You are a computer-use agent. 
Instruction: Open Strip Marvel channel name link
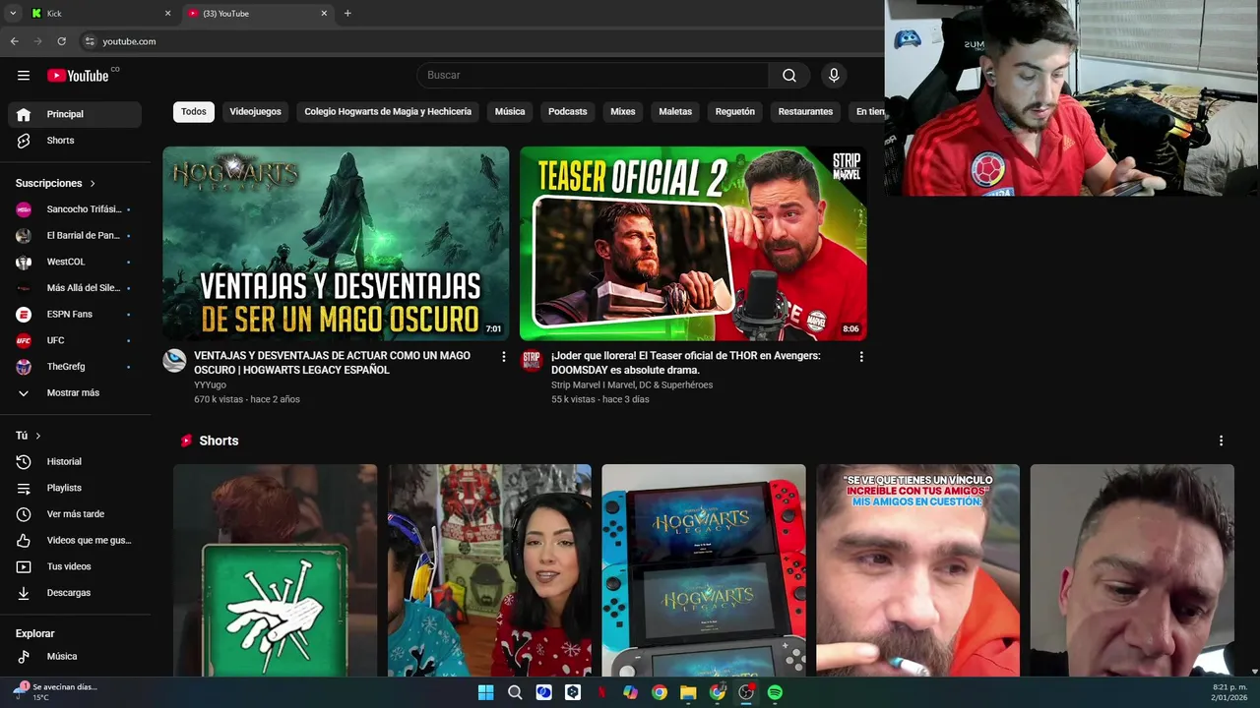tap(632, 385)
